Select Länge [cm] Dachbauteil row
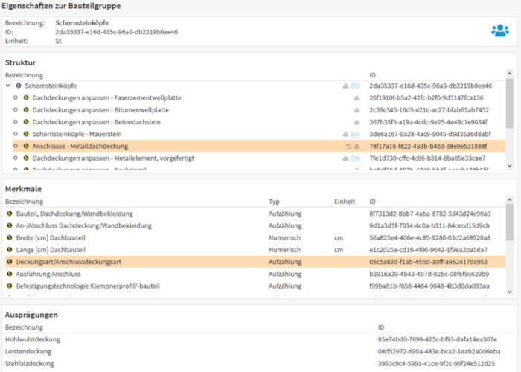Image resolution: width=521 pixels, height=372 pixels. click(x=255, y=250)
